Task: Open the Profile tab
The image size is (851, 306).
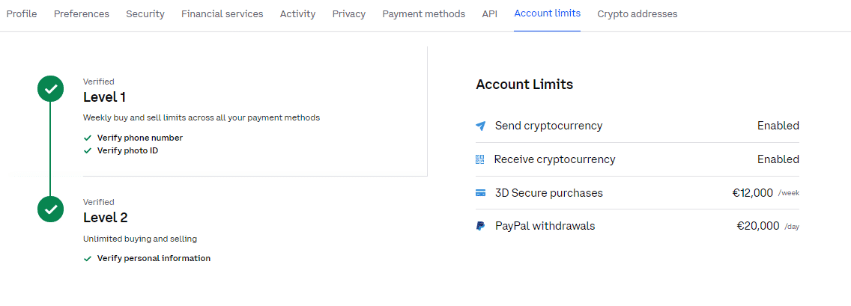Action: click(22, 14)
